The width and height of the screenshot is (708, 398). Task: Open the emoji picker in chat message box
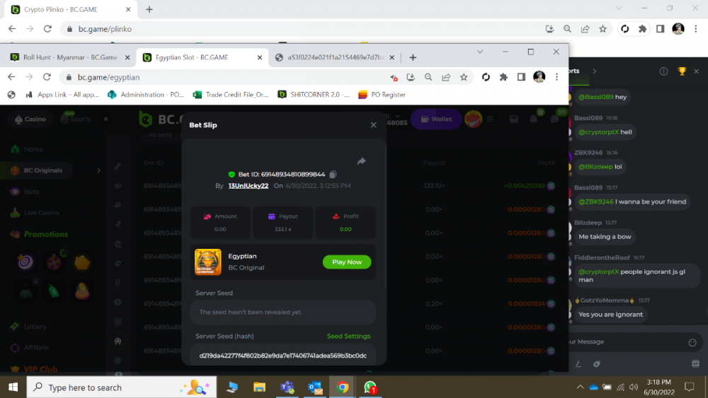[x=692, y=342]
